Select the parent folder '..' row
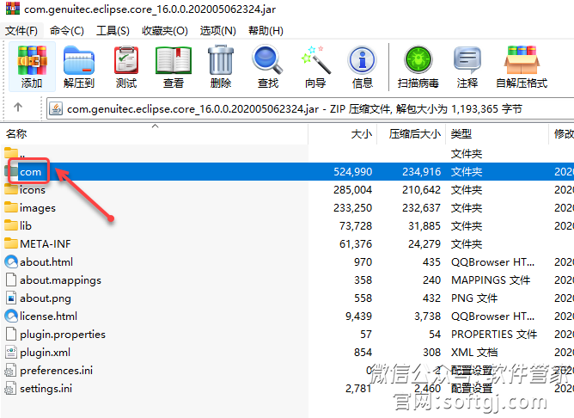This screenshot has width=574, height=418. tap(287, 153)
